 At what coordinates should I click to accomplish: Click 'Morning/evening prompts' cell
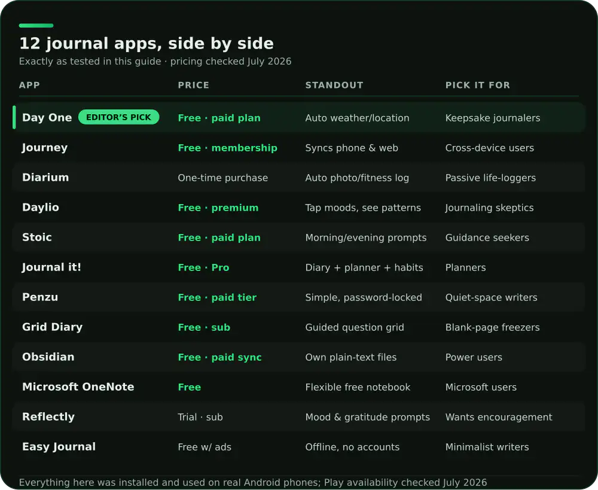point(366,238)
